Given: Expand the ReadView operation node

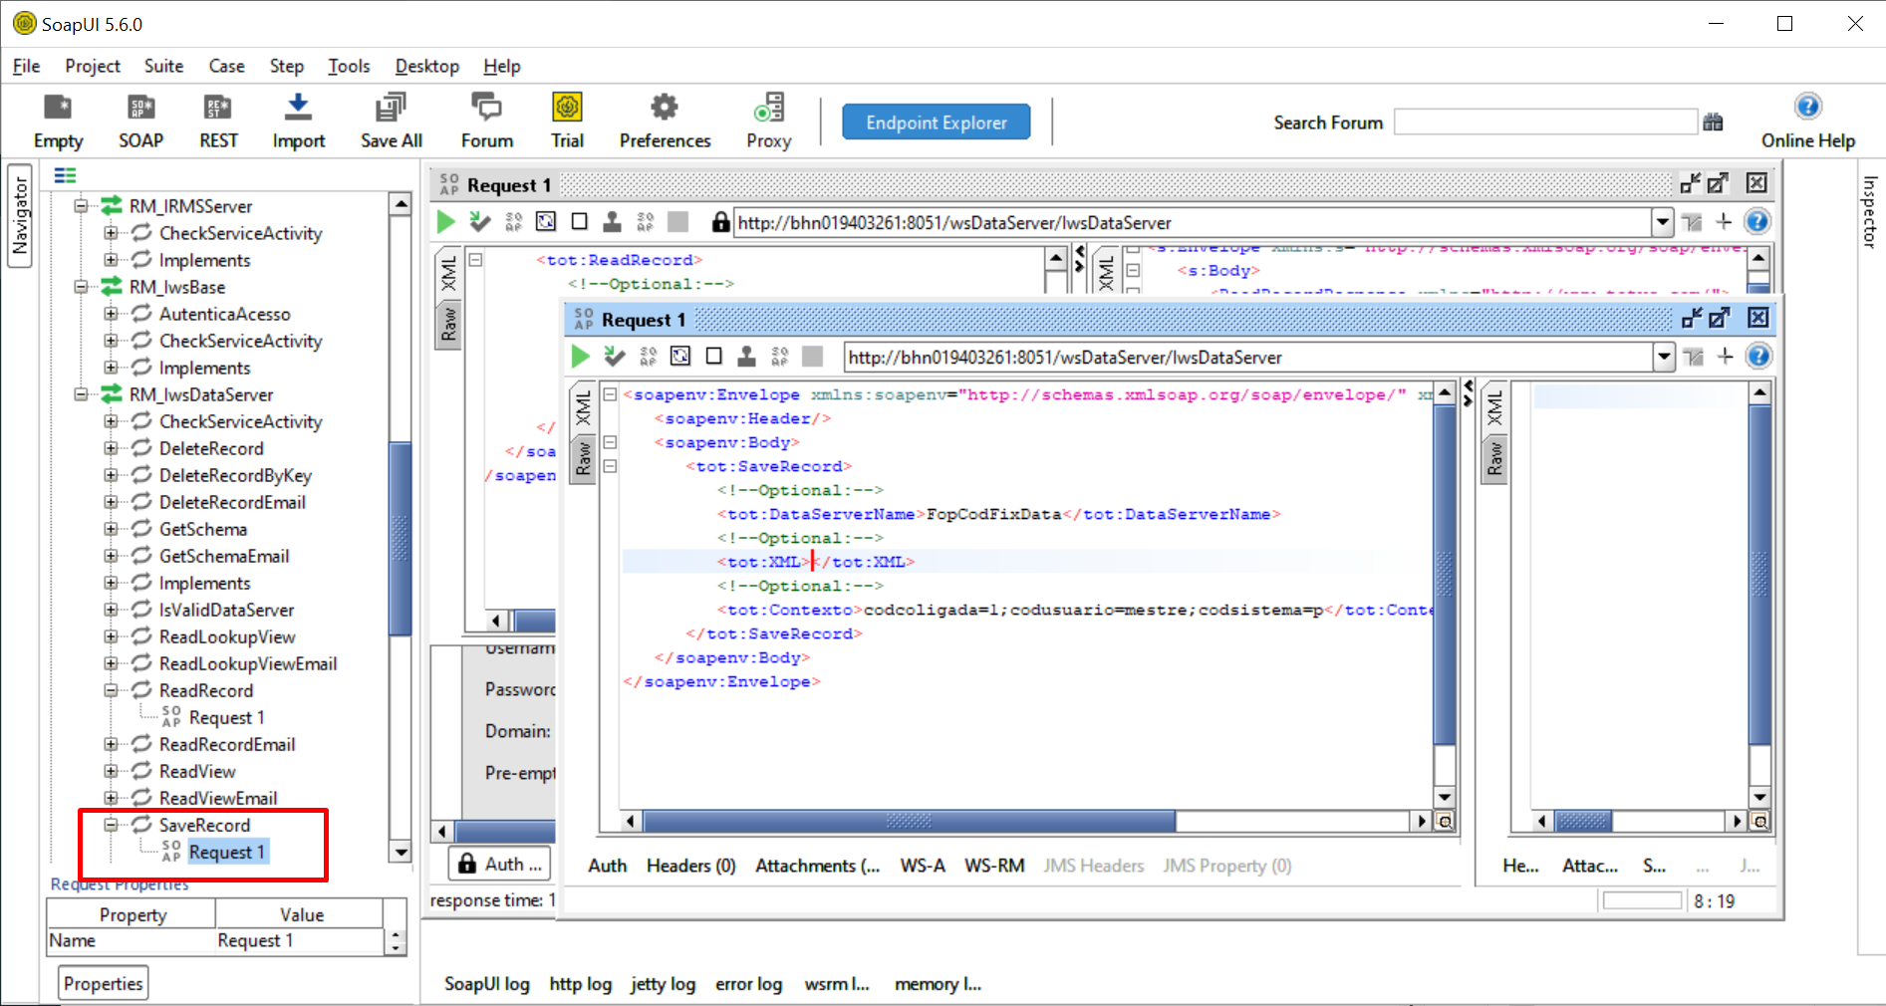Looking at the screenshot, I should click(111, 771).
